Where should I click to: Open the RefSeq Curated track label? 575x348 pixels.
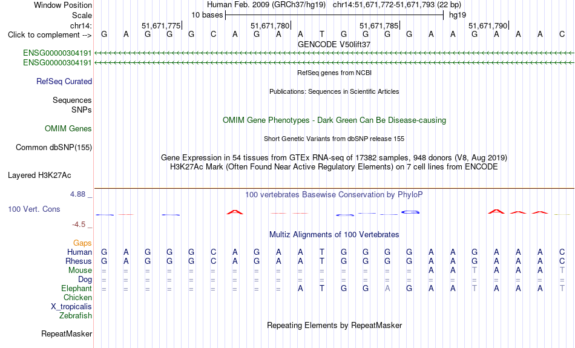[64, 82]
